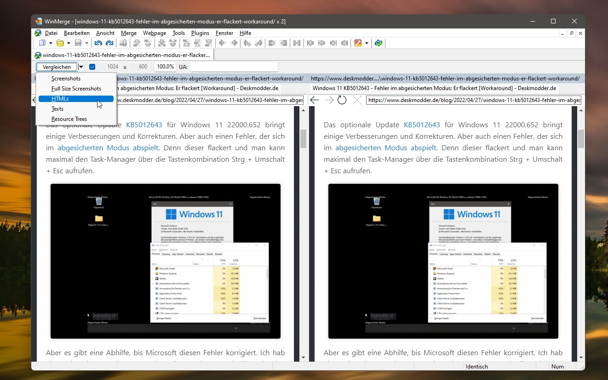
Task: Click the Save diskette toolbar icon
Action: (x=78, y=43)
